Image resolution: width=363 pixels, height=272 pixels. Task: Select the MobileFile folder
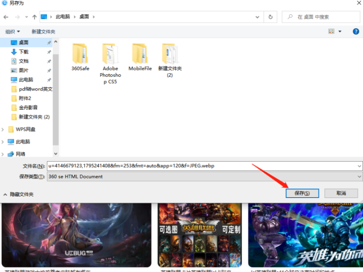[140, 57]
